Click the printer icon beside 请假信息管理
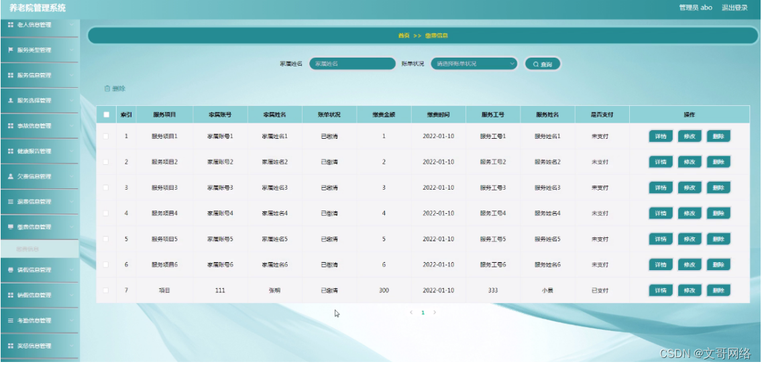The width and height of the screenshot is (762, 366). click(x=11, y=270)
